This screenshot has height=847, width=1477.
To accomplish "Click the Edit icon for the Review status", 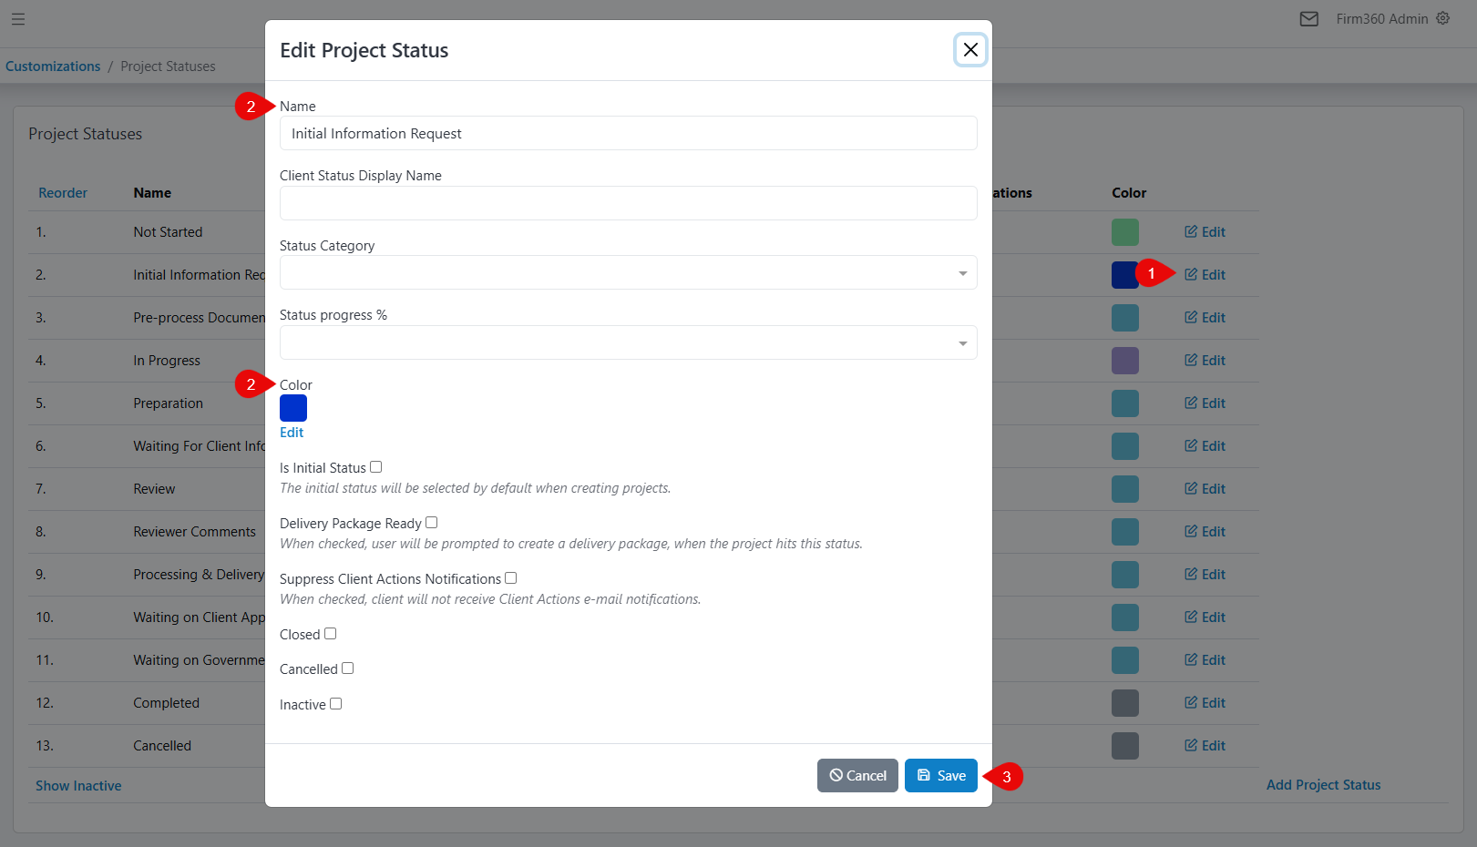I will click(1205, 488).
